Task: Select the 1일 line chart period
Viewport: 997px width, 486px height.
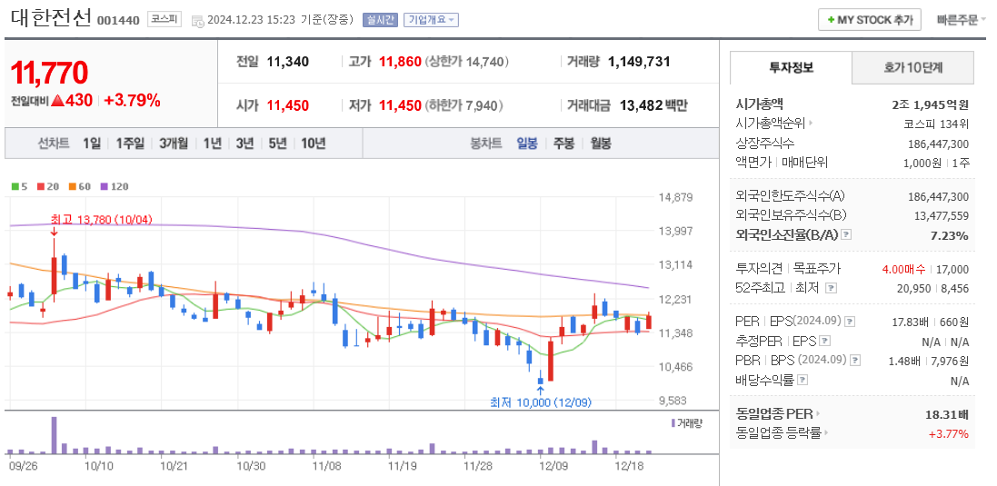Action: (x=92, y=144)
